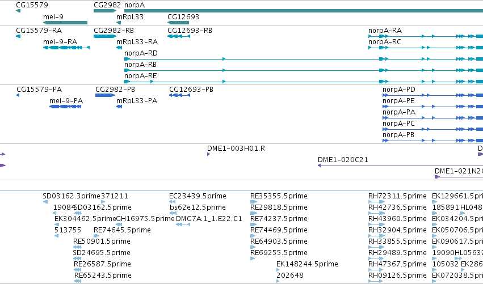Select the CG15579-RA transcript label
This screenshot has width=483, height=284.
pos(39,31)
